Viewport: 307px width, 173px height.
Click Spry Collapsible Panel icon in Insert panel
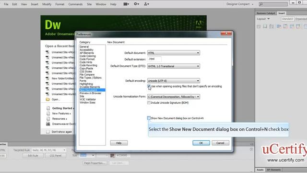(x=298, y=26)
